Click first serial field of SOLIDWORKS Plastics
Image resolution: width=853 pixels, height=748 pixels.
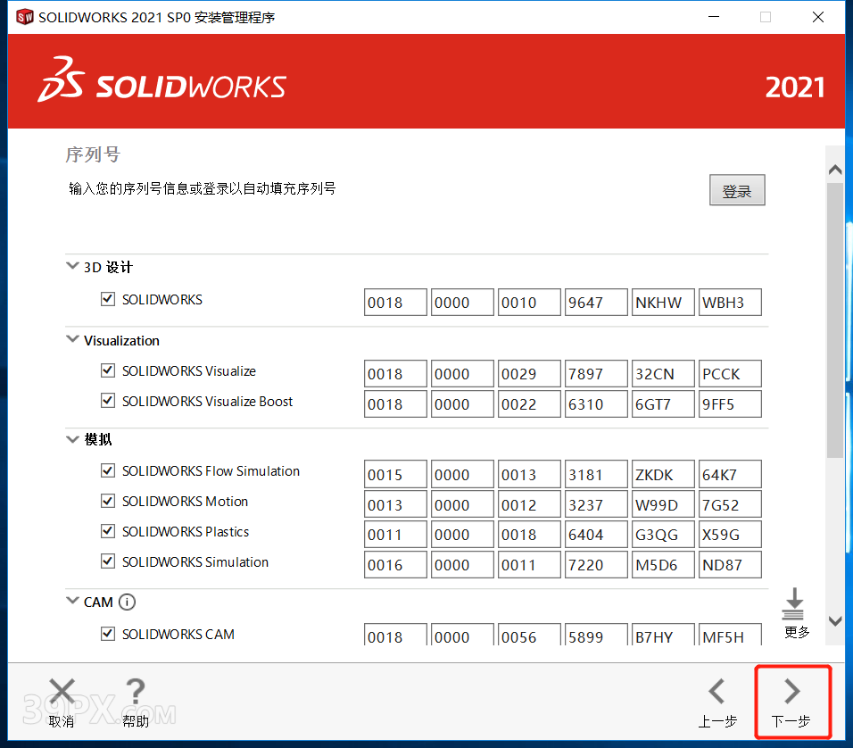pos(395,535)
